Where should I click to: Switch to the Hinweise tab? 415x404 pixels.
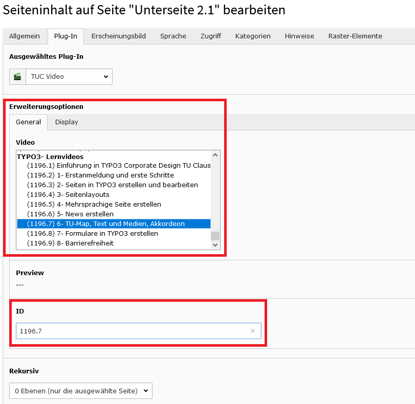click(x=299, y=36)
